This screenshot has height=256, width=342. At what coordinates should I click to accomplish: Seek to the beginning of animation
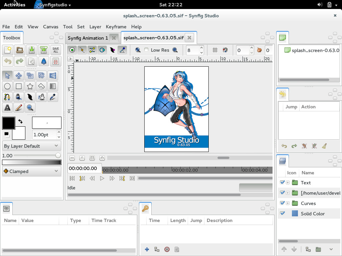tap(72, 179)
